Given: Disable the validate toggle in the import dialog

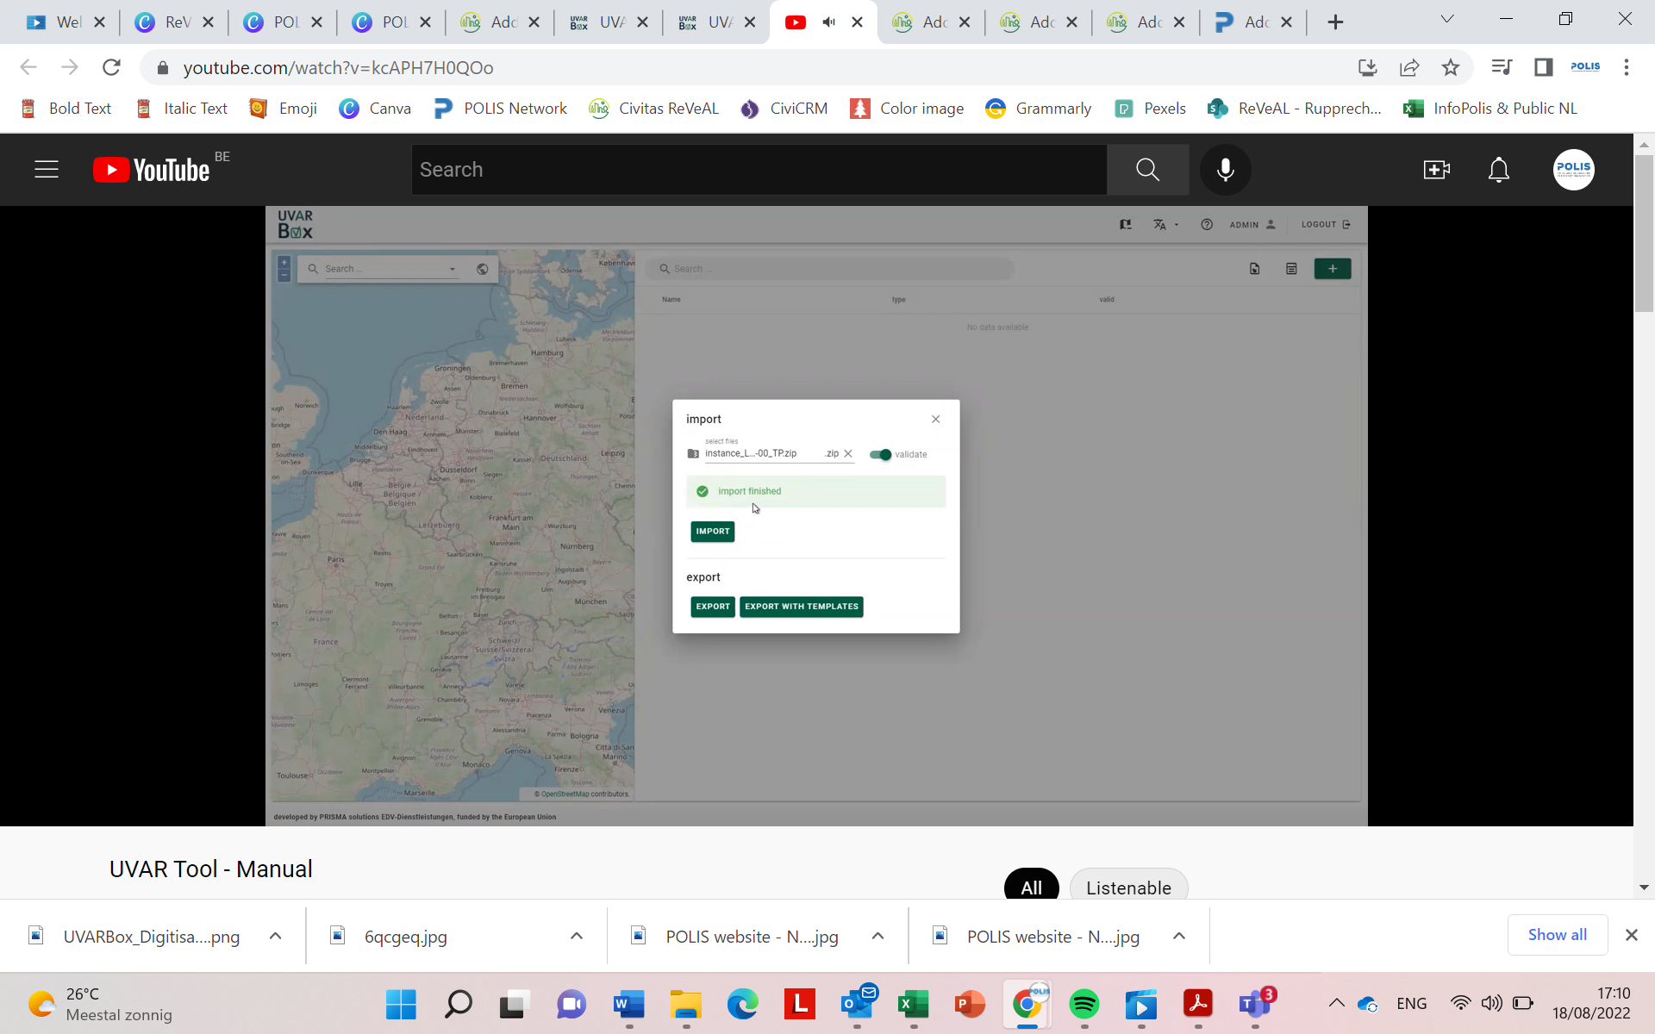Looking at the screenshot, I should tap(881, 454).
